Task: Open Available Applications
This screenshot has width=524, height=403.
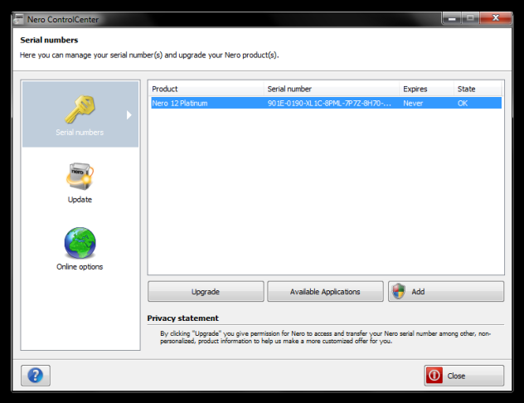Action: click(325, 291)
